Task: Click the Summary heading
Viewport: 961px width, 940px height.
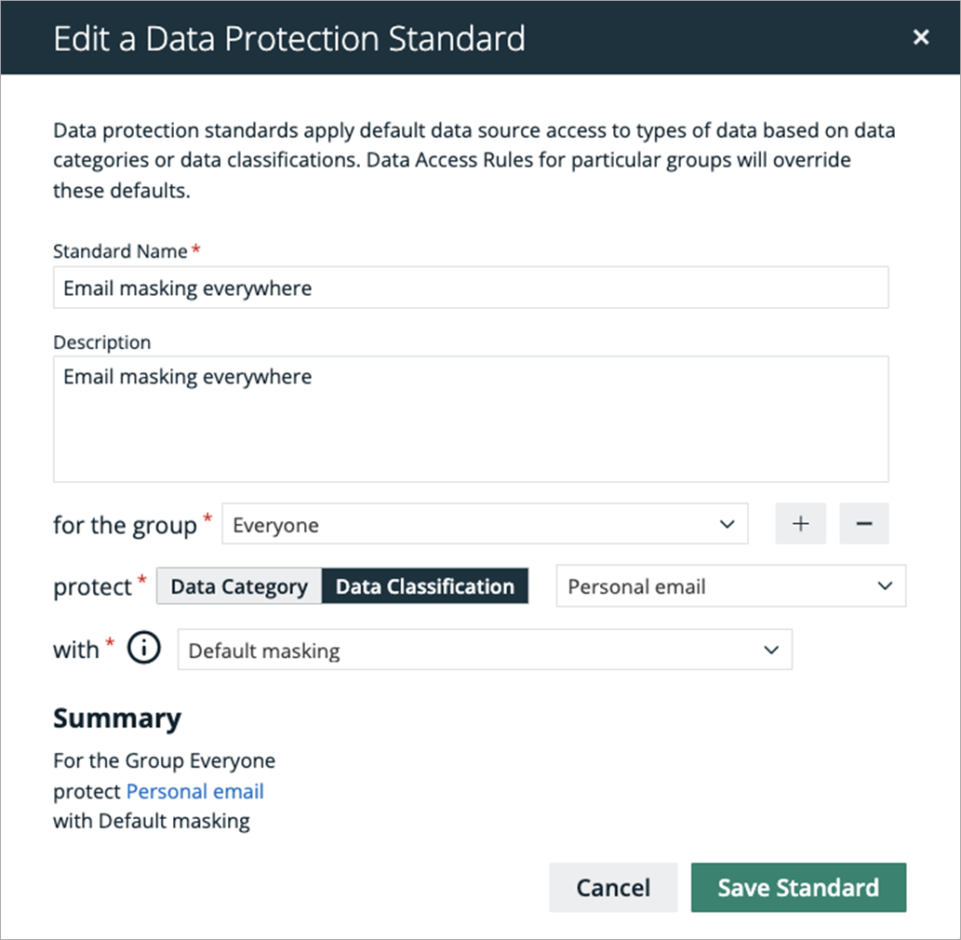Action: point(117,718)
